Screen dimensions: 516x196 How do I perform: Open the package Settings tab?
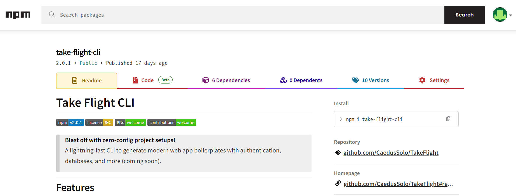point(434,80)
